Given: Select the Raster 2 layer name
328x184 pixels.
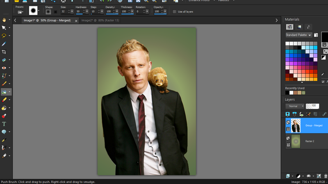Looking at the screenshot, I should [x=310, y=141].
